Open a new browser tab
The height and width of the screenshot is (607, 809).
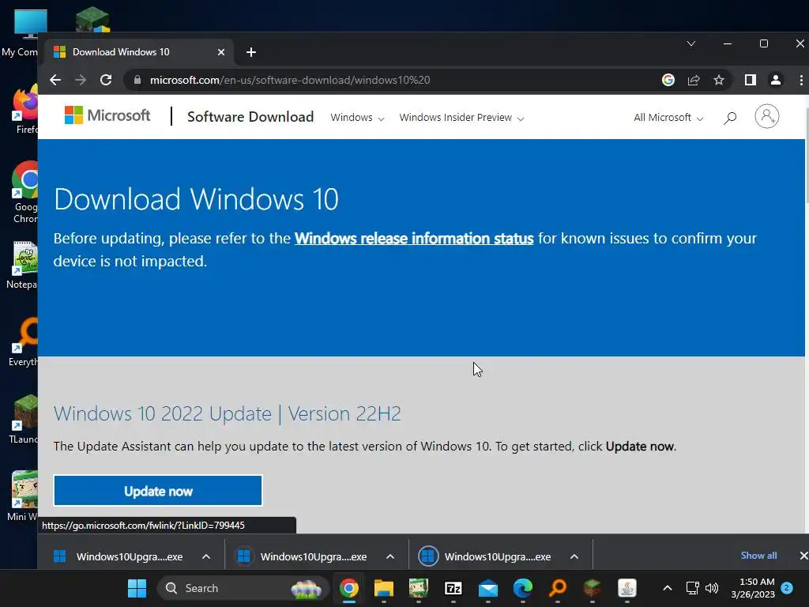(x=251, y=52)
